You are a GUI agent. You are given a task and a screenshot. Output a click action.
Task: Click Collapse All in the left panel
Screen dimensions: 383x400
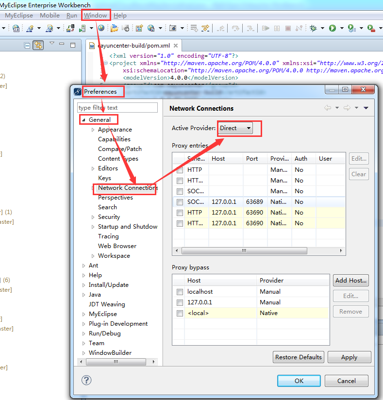tap(27, 46)
